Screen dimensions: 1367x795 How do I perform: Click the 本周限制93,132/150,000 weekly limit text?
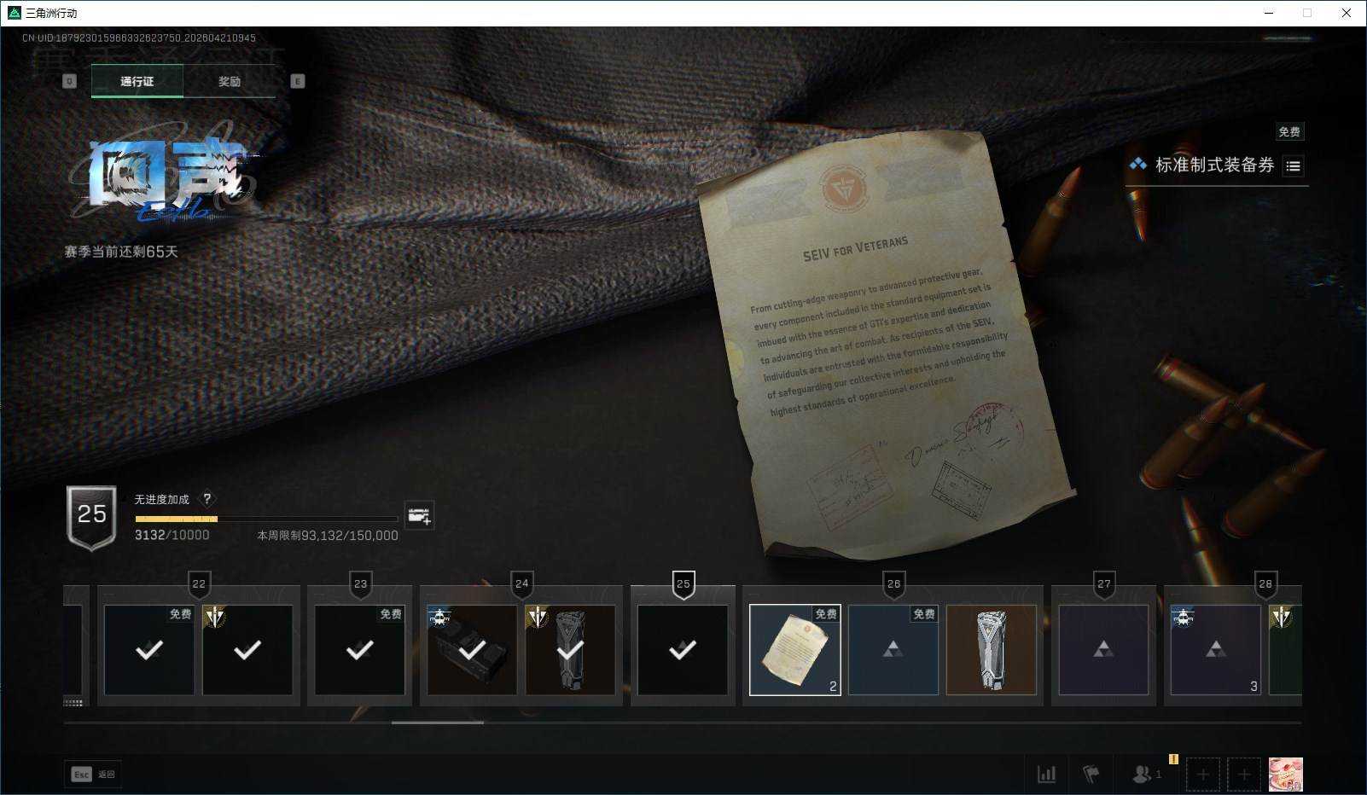click(x=328, y=536)
